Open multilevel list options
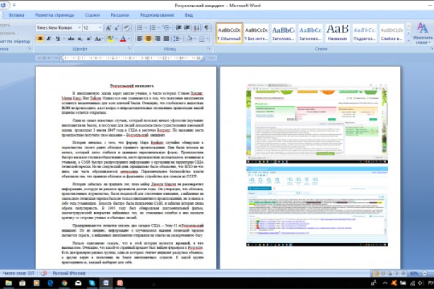434x289 pixels. (x=166, y=28)
